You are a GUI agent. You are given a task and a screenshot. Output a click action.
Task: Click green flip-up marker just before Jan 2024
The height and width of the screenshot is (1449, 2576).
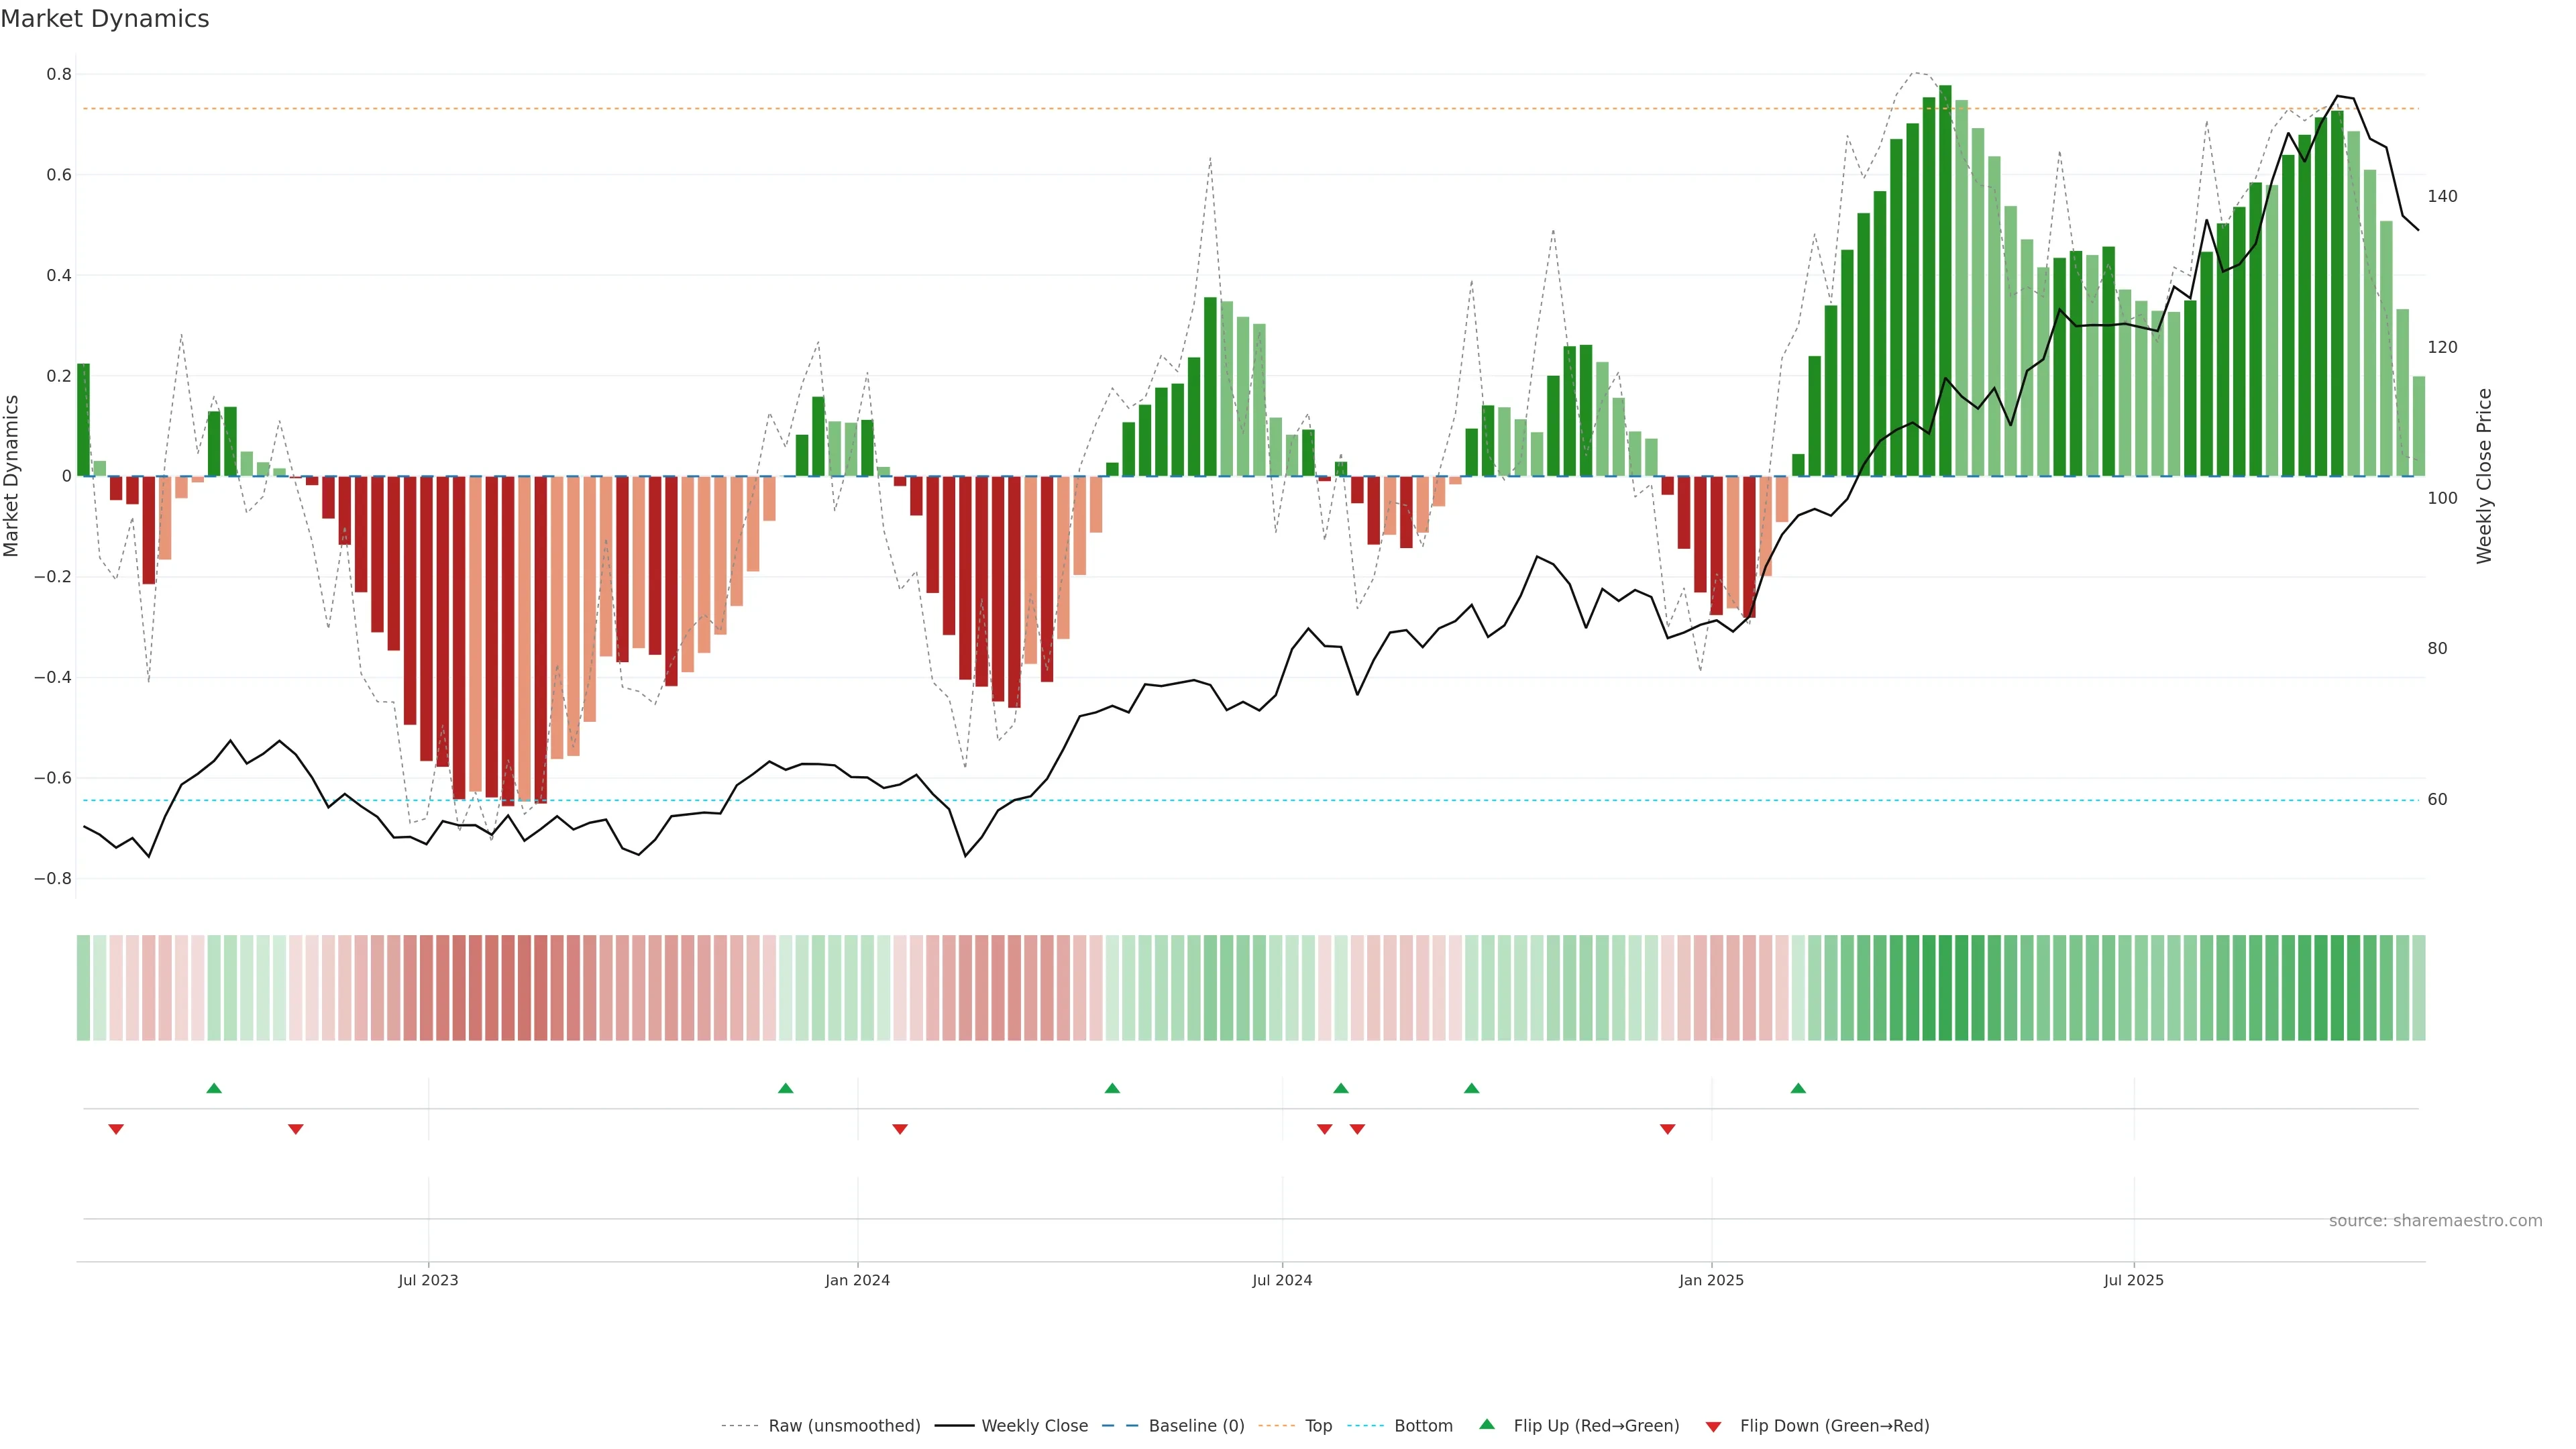[x=786, y=1088]
